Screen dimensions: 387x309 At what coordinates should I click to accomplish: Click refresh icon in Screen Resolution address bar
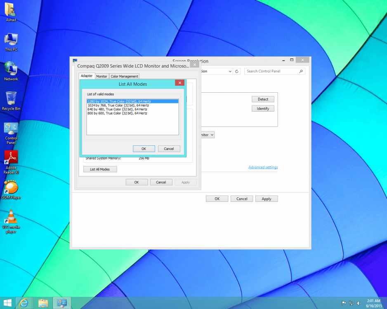[237, 71]
